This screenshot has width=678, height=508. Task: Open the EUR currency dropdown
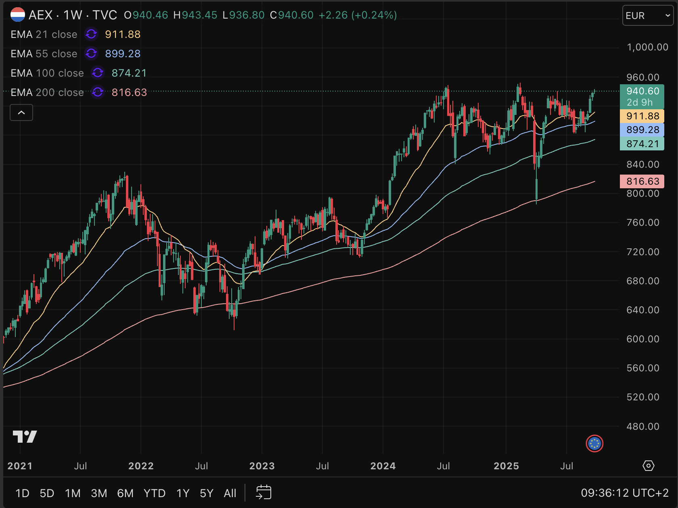point(647,16)
